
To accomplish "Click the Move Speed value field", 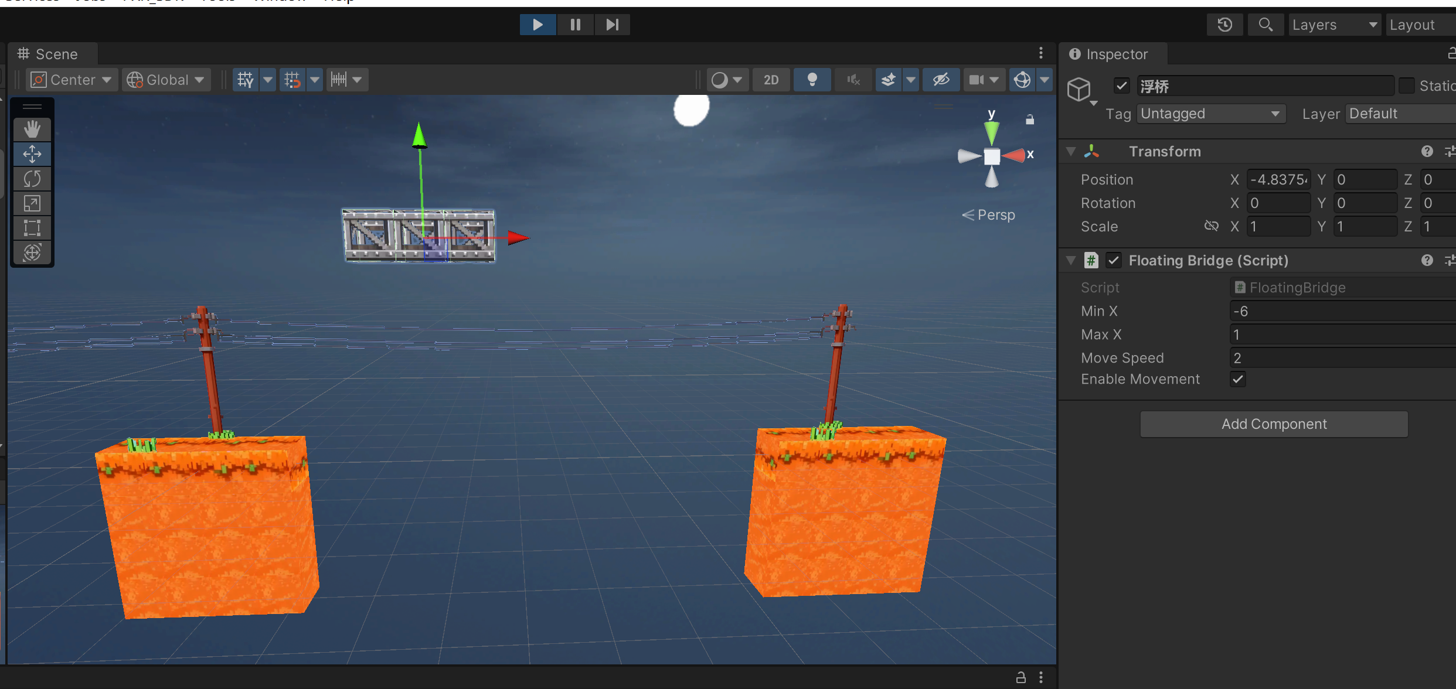I will tap(1342, 358).
